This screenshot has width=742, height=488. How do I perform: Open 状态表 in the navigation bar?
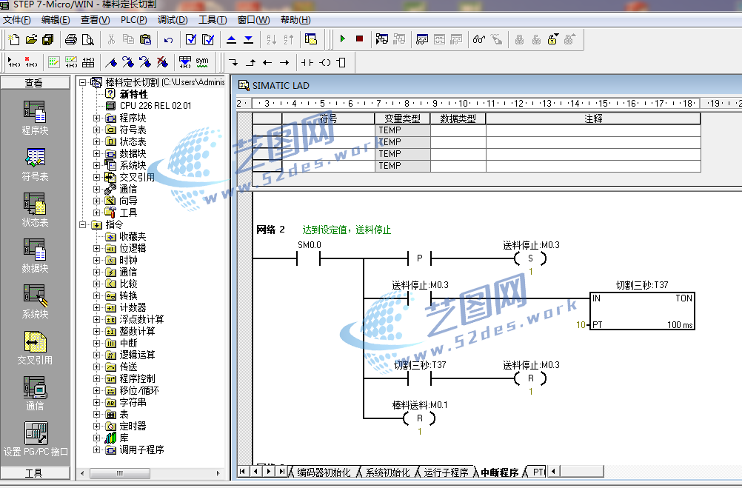35,210
